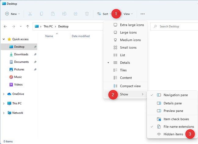Sort by Date modified column header
198x144 pixels.
81,36
